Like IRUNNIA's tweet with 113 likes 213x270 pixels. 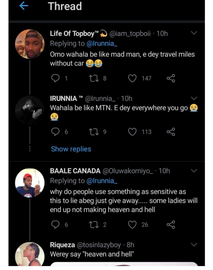click(x=133, y=132)
